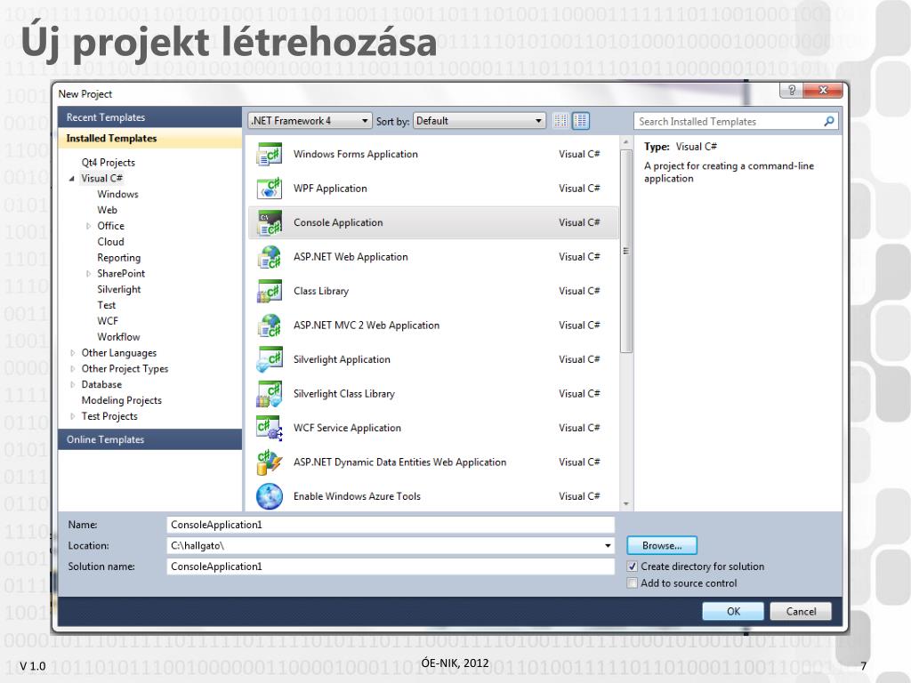The image size is (911, 683).
Task: Open the Online Templates section
Action: [x=149, y=439]
